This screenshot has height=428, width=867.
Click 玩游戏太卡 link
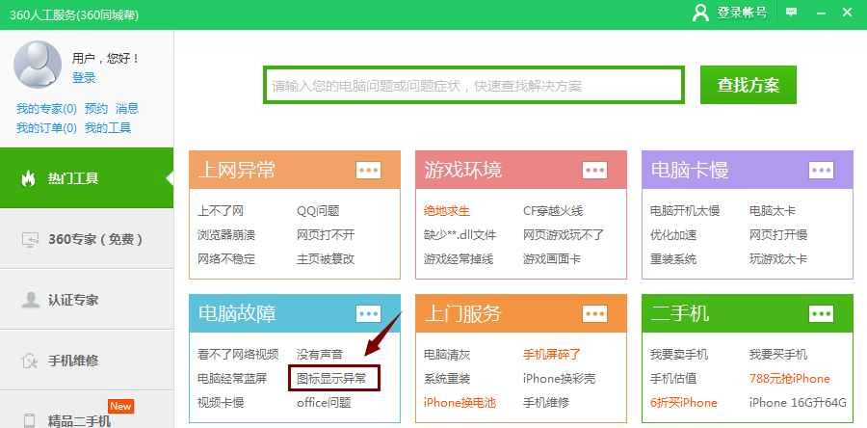click(778, 258)
